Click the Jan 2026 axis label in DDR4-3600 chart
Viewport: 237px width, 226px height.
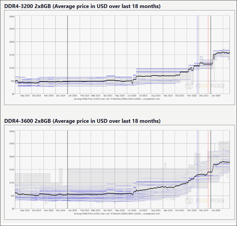[x=216, y=210]
